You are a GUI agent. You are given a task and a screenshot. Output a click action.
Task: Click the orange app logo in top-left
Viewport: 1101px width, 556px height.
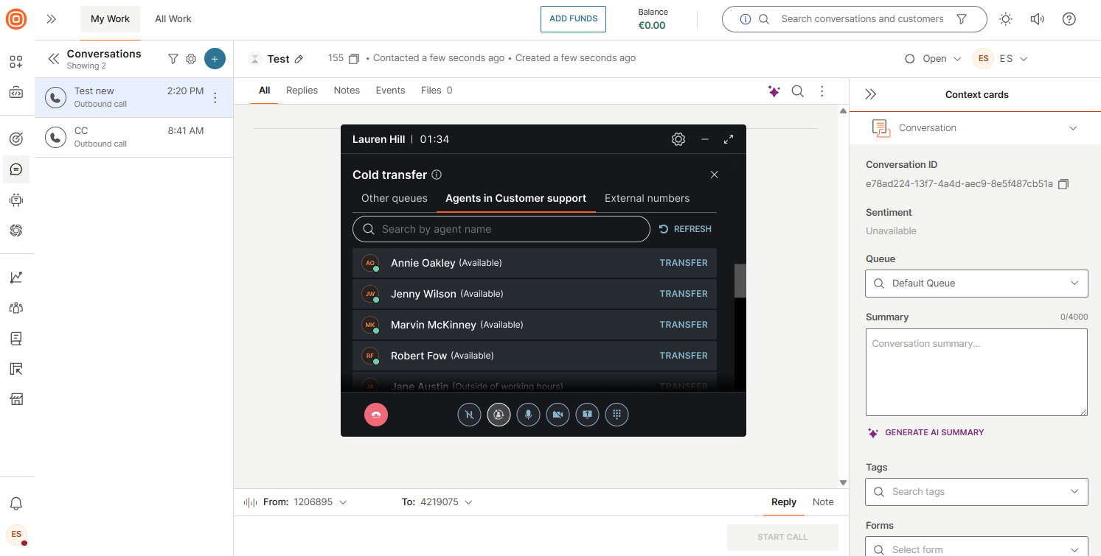(16, 19)
